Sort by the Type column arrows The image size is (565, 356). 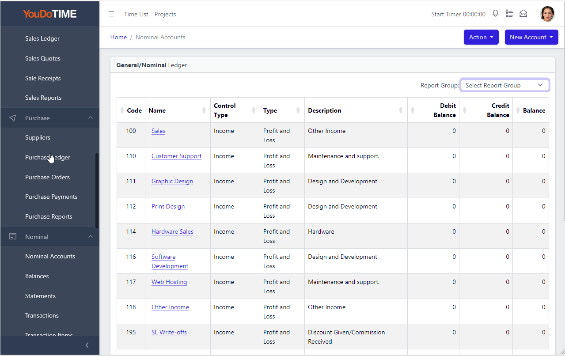[298, 110]
